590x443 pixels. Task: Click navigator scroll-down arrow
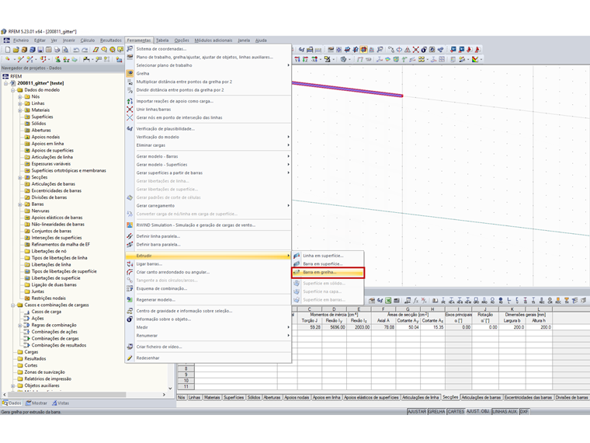170,389
